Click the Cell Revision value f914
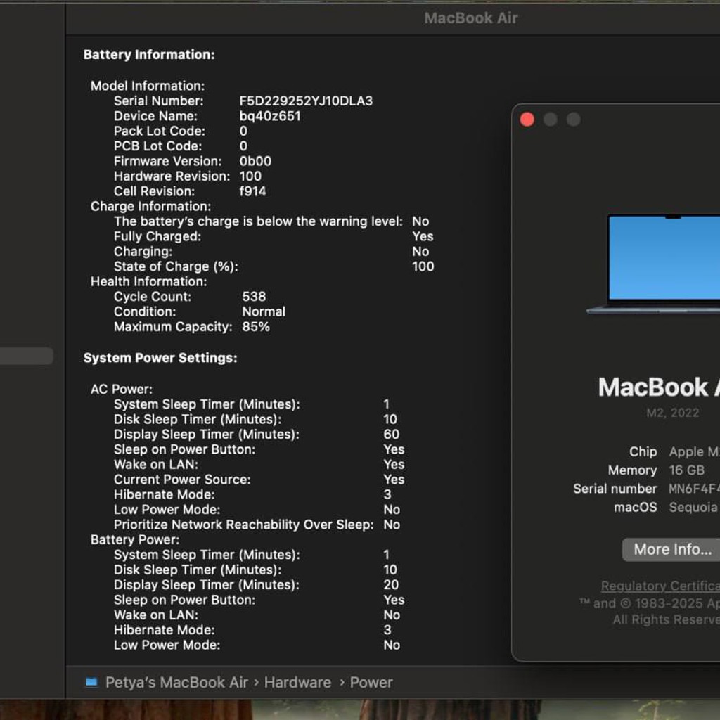This screenshot has width=720, height=720. click(252, 191)
